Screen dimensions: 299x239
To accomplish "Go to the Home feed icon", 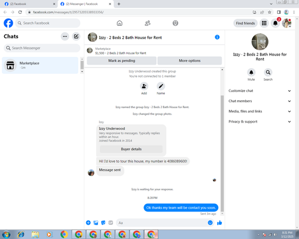I will [120, 23].
